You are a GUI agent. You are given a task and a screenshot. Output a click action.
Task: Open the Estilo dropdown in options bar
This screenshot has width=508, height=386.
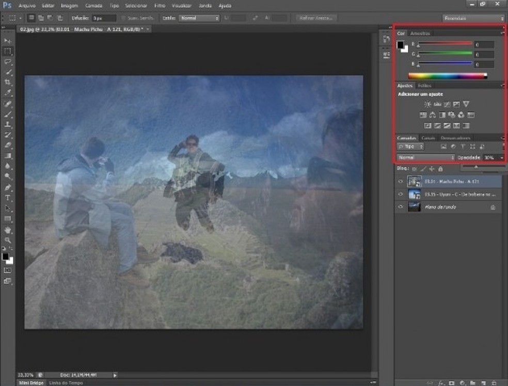[199, 18]
